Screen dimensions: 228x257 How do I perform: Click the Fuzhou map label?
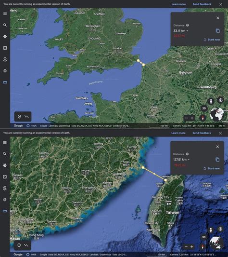(132, 147)
